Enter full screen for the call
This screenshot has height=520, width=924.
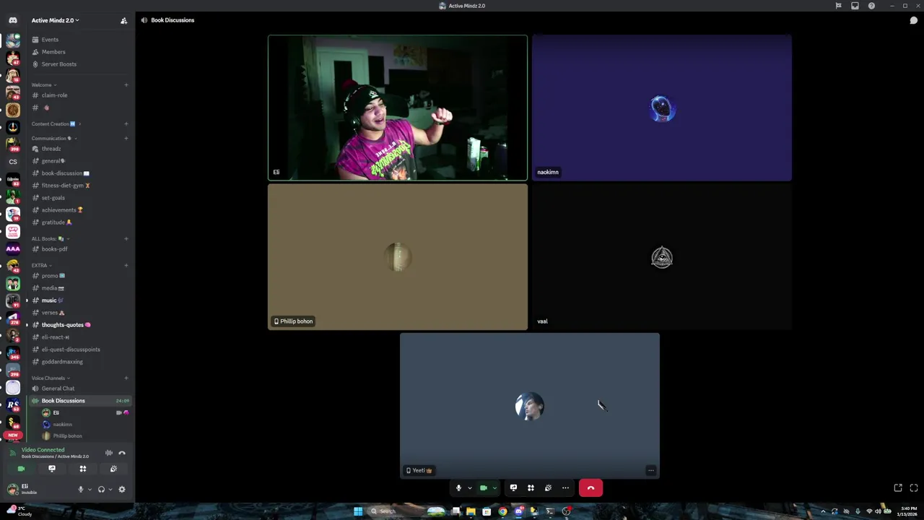pyautogui.click(x=913, y=488)
